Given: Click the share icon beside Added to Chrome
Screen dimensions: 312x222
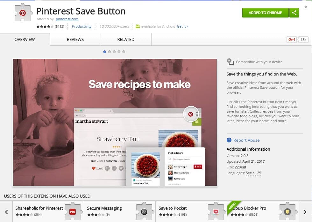Looking at the screenshot, I should point(294,13).
